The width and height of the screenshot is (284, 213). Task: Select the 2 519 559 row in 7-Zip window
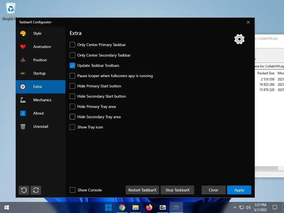click(269, 79)
